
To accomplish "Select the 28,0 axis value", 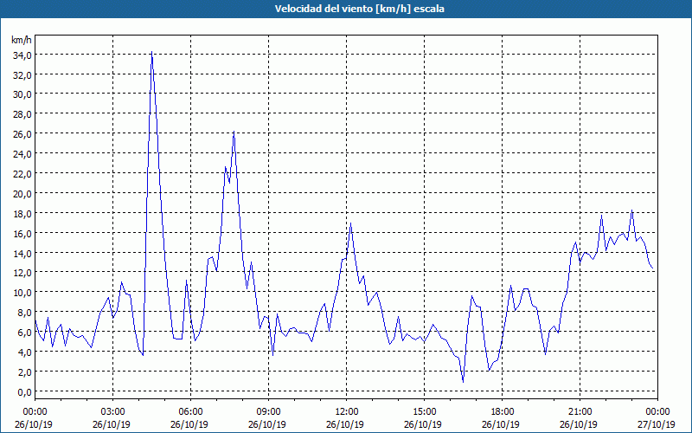I will 22,114.
